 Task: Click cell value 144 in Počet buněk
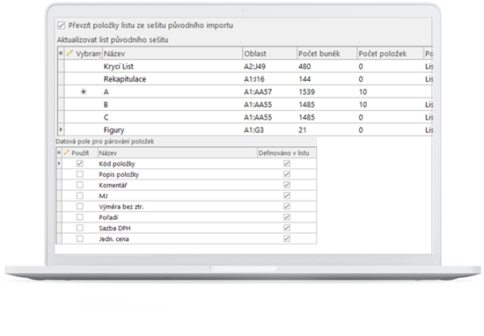[304, 79]
